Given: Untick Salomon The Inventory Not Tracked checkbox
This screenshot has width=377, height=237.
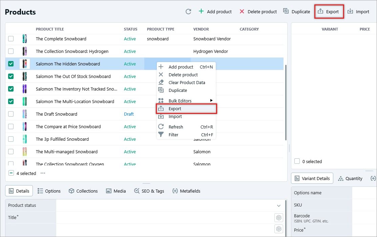Looking at the screenshot, I should pyautogui.click(x=11, y=89).
